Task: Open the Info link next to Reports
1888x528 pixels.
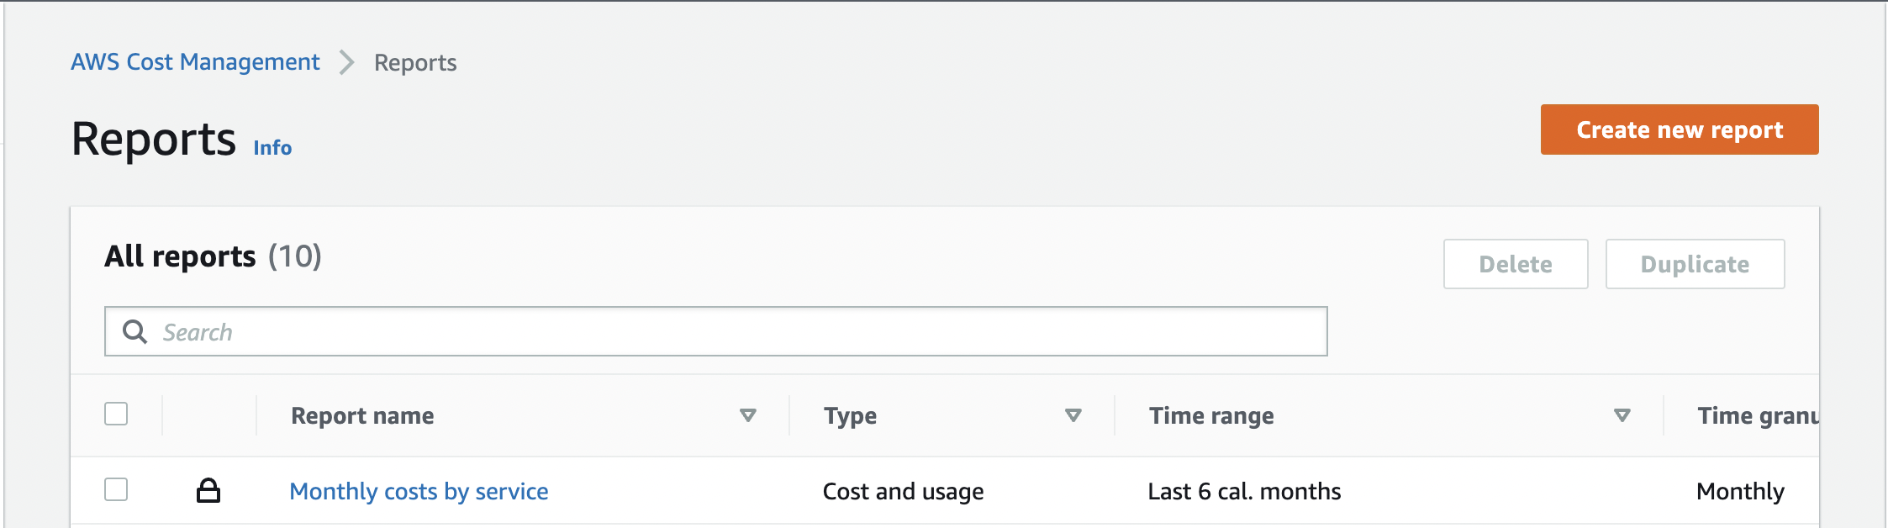Action: pyautogui.click(x=272, y=148)
